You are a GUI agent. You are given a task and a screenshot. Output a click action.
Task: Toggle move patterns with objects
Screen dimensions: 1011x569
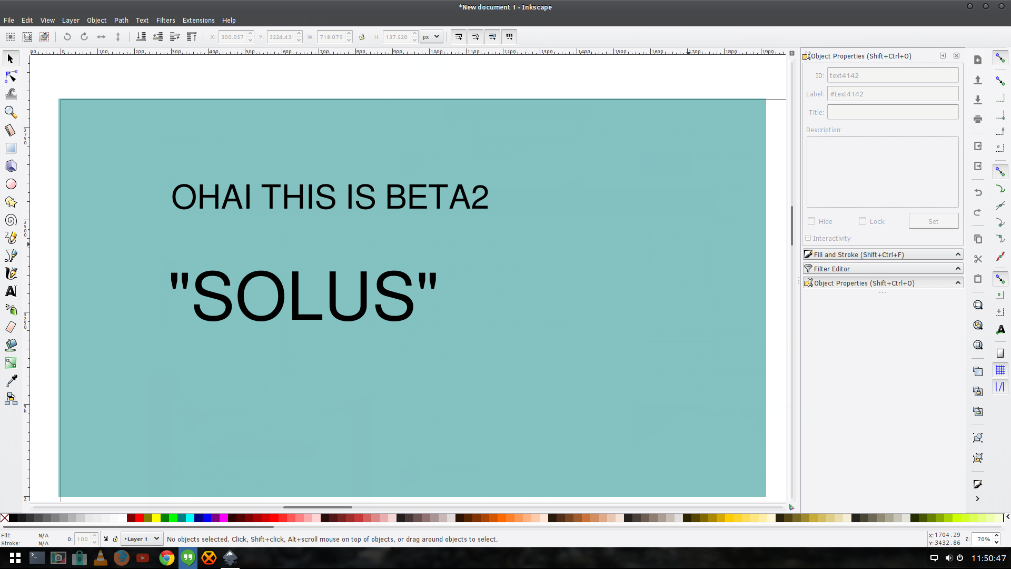pos(509,37)
